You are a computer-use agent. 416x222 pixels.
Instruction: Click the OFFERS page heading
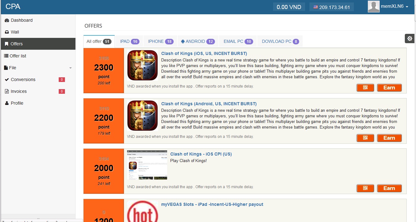point(93,26)
